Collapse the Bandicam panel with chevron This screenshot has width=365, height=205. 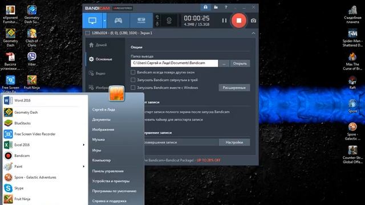[x=253, y=34]
